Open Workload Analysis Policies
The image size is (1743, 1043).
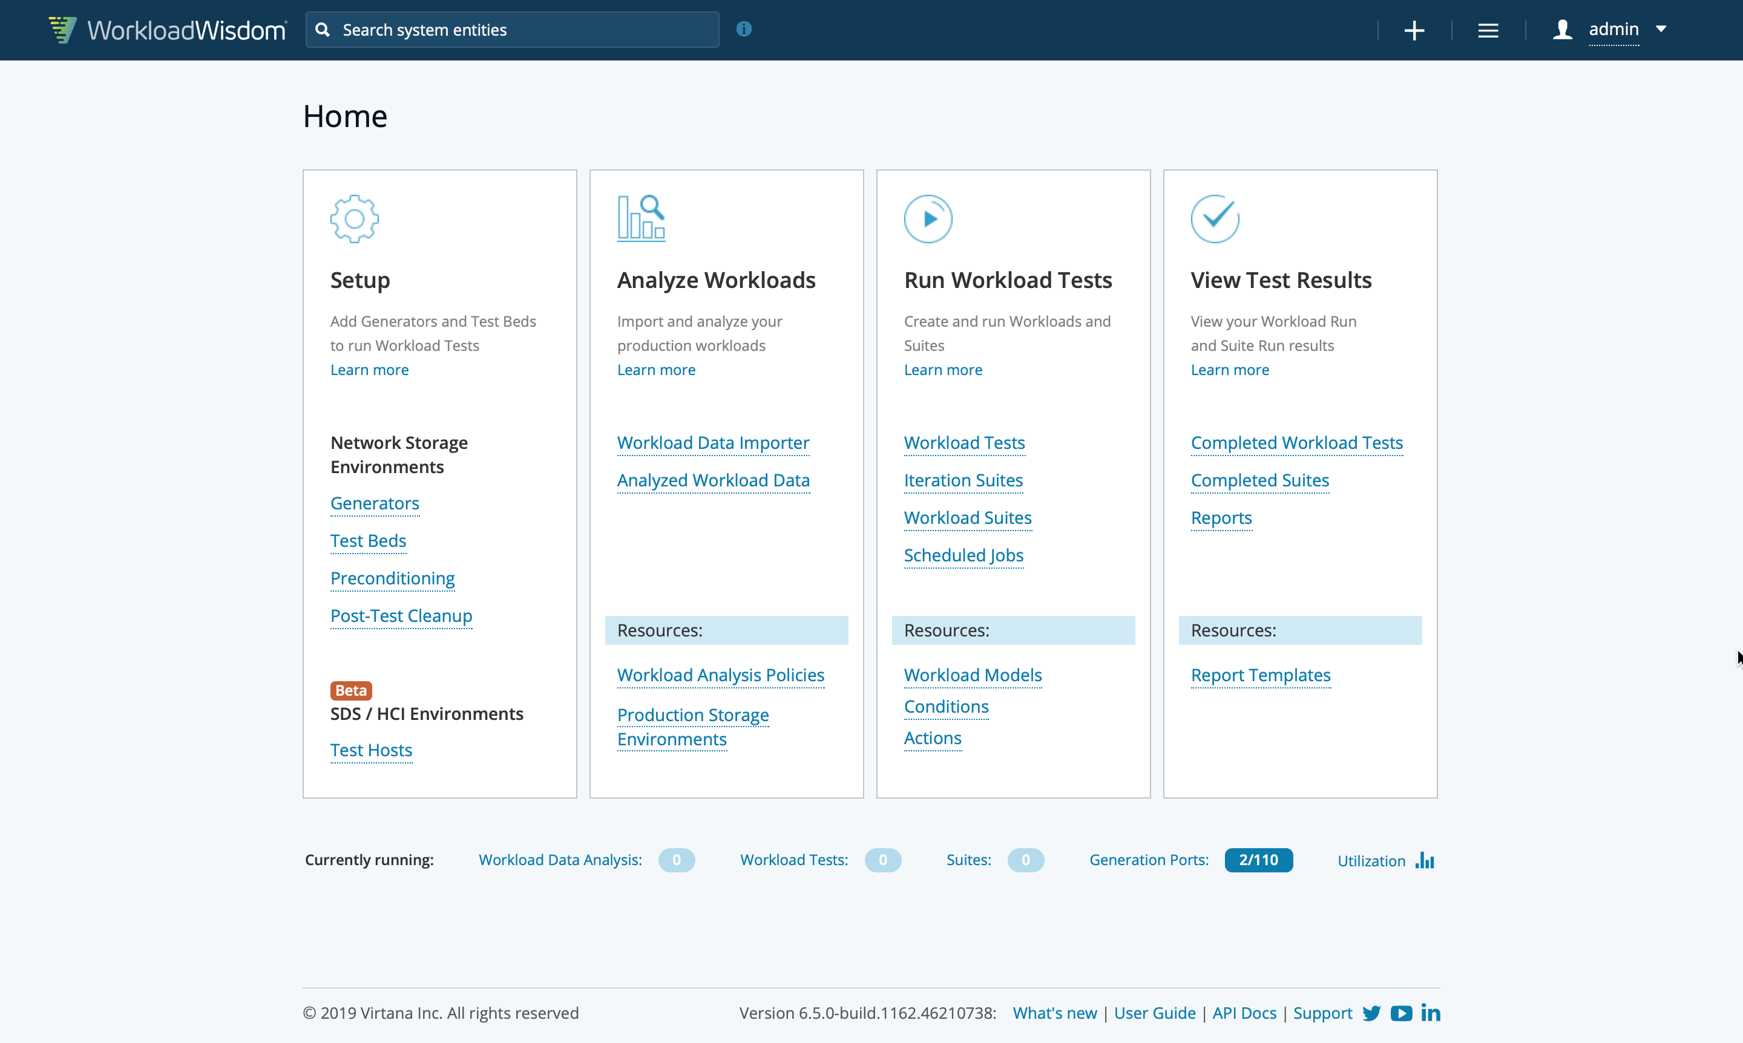click(721, 675)
